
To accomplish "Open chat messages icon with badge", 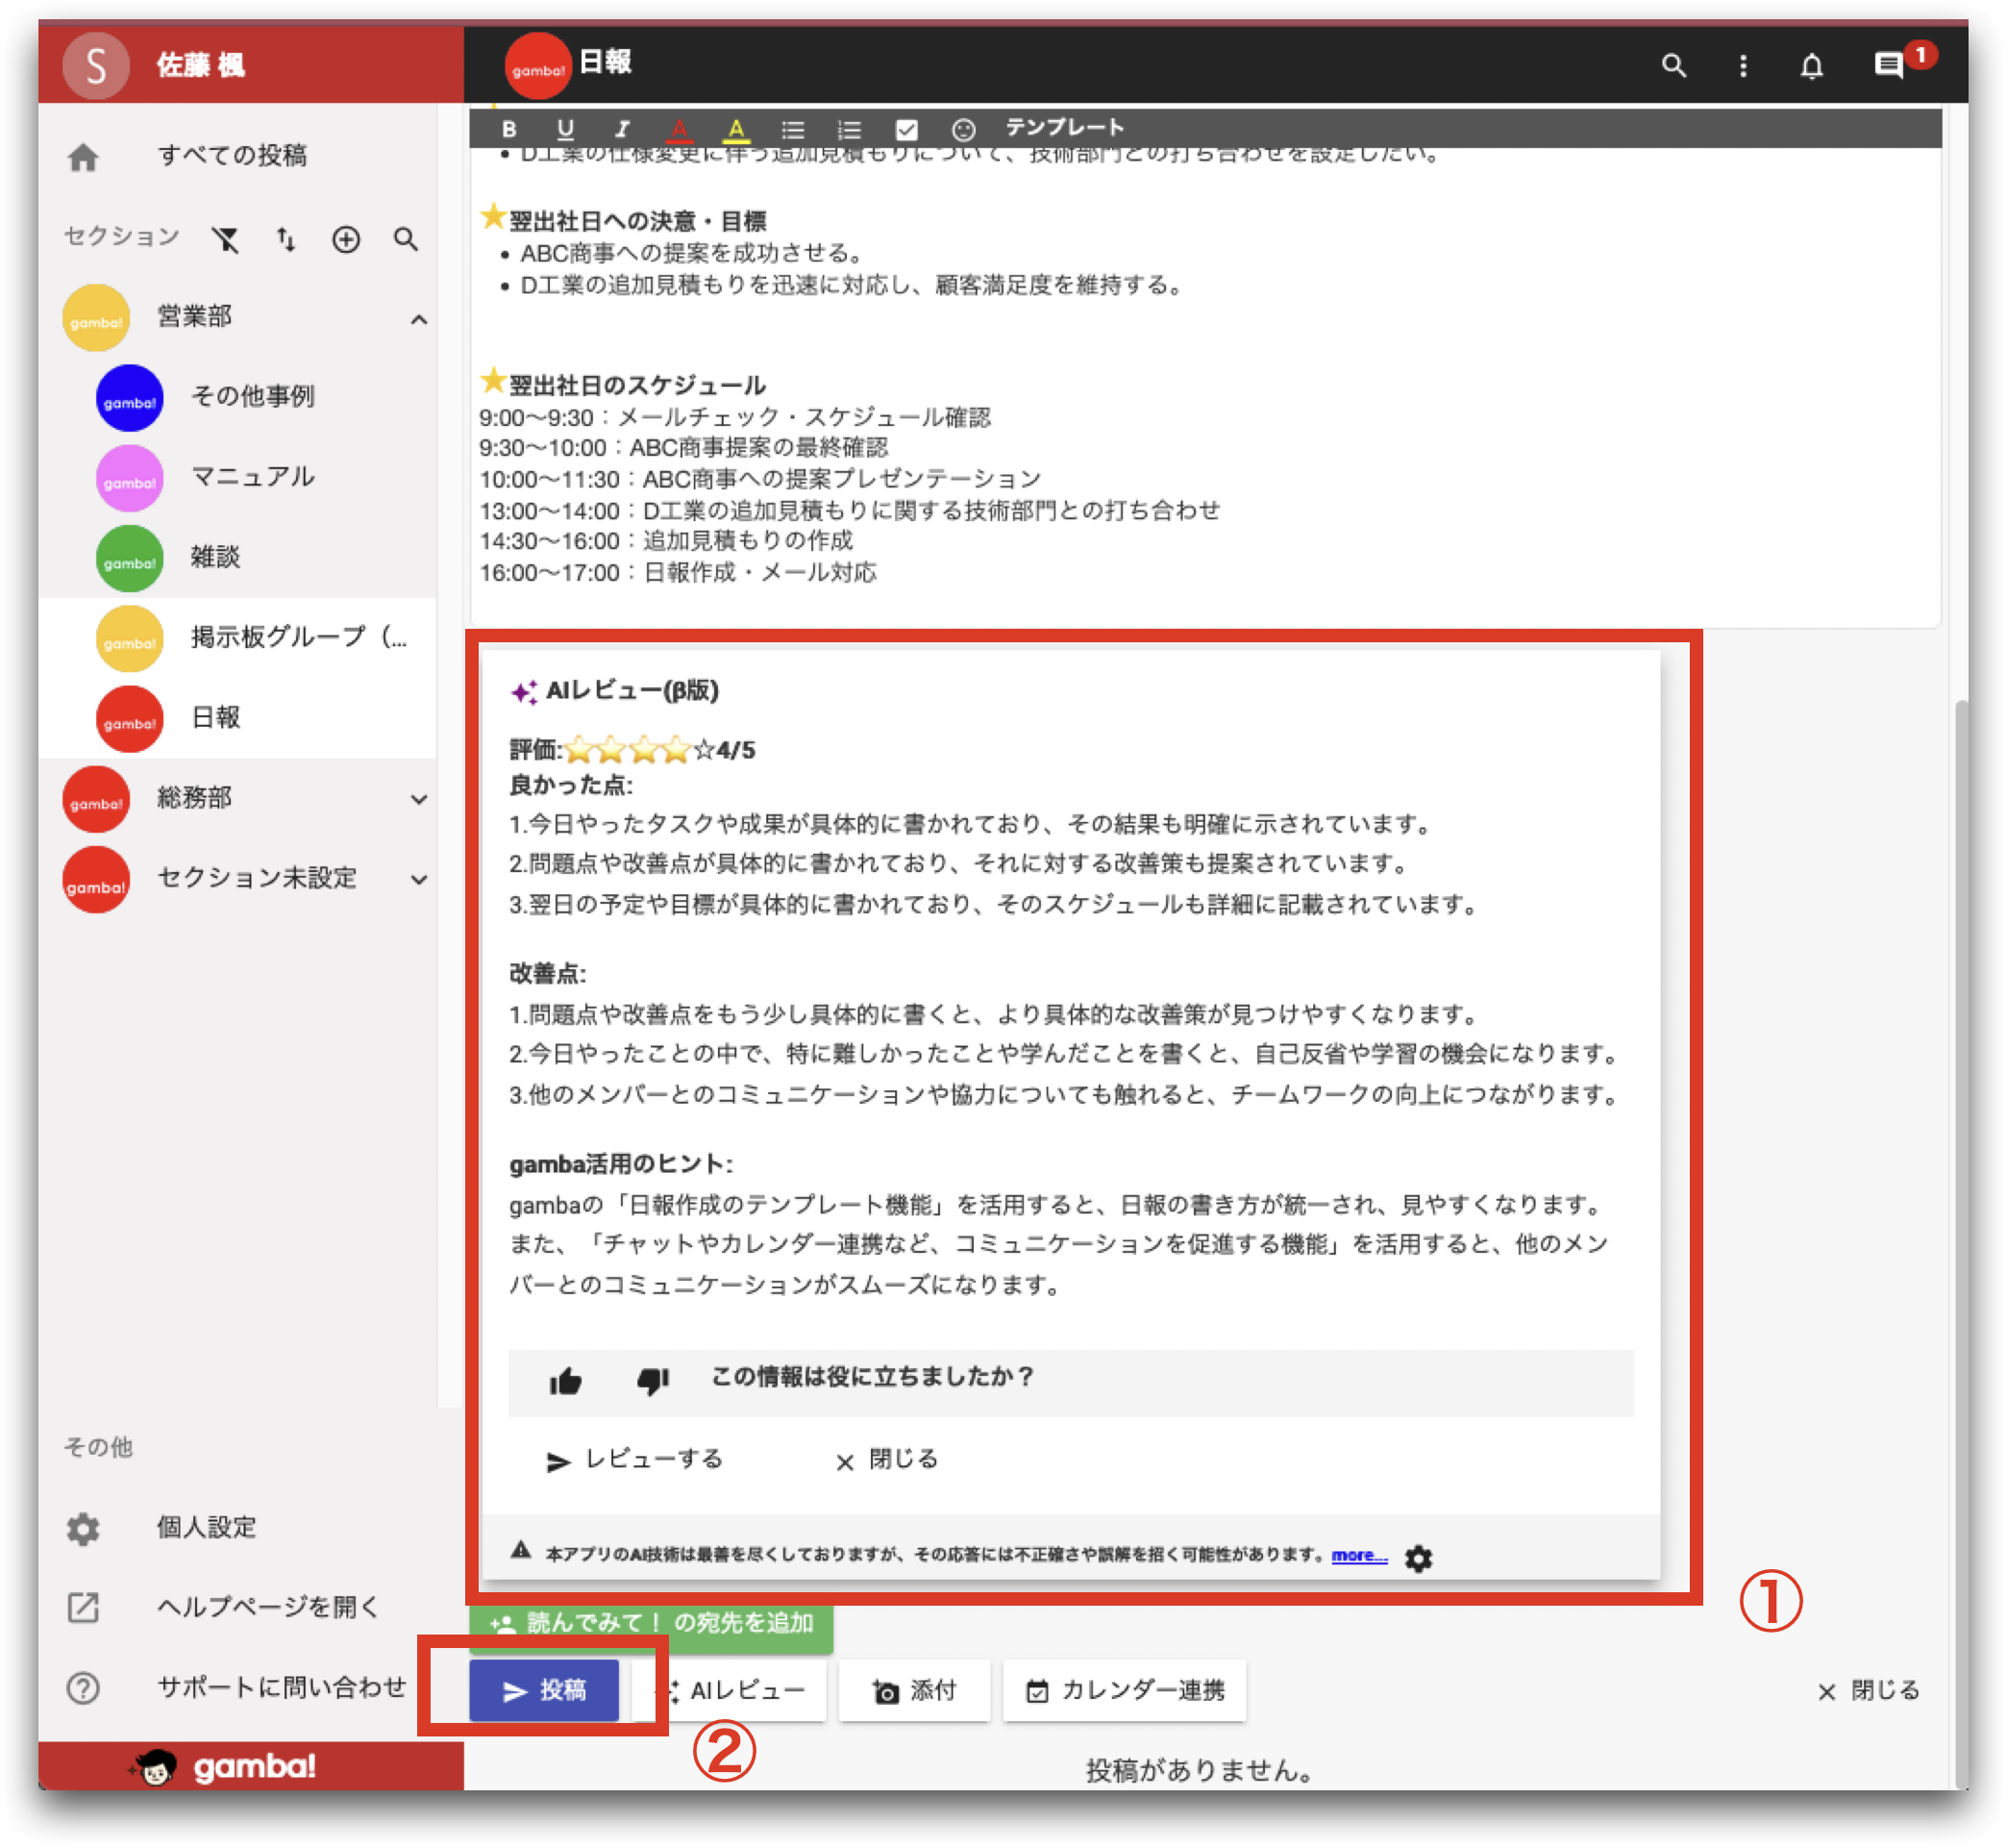I will (1888, 66).
